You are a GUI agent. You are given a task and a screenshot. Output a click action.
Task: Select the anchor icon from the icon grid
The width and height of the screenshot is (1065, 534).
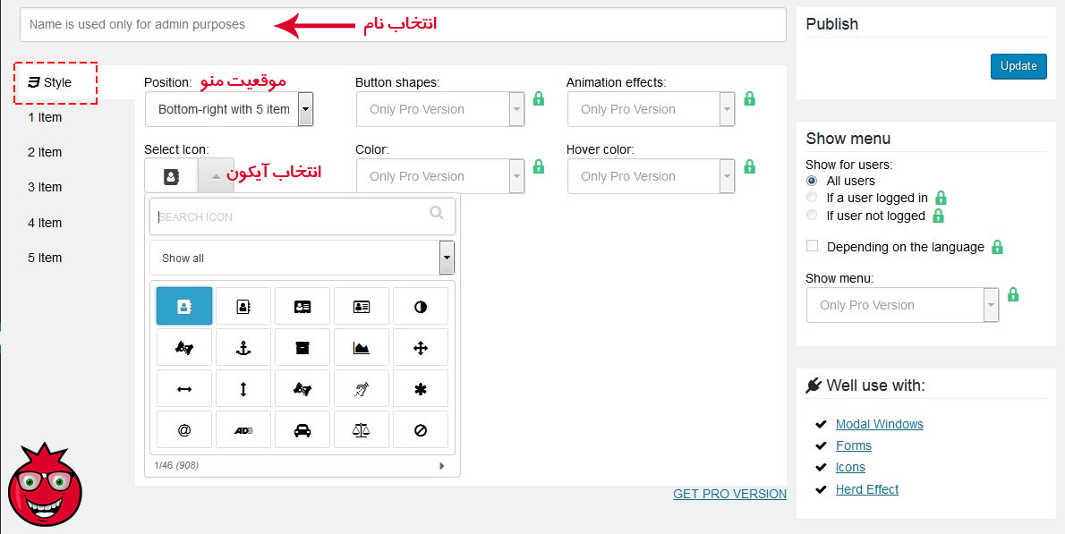243,346
